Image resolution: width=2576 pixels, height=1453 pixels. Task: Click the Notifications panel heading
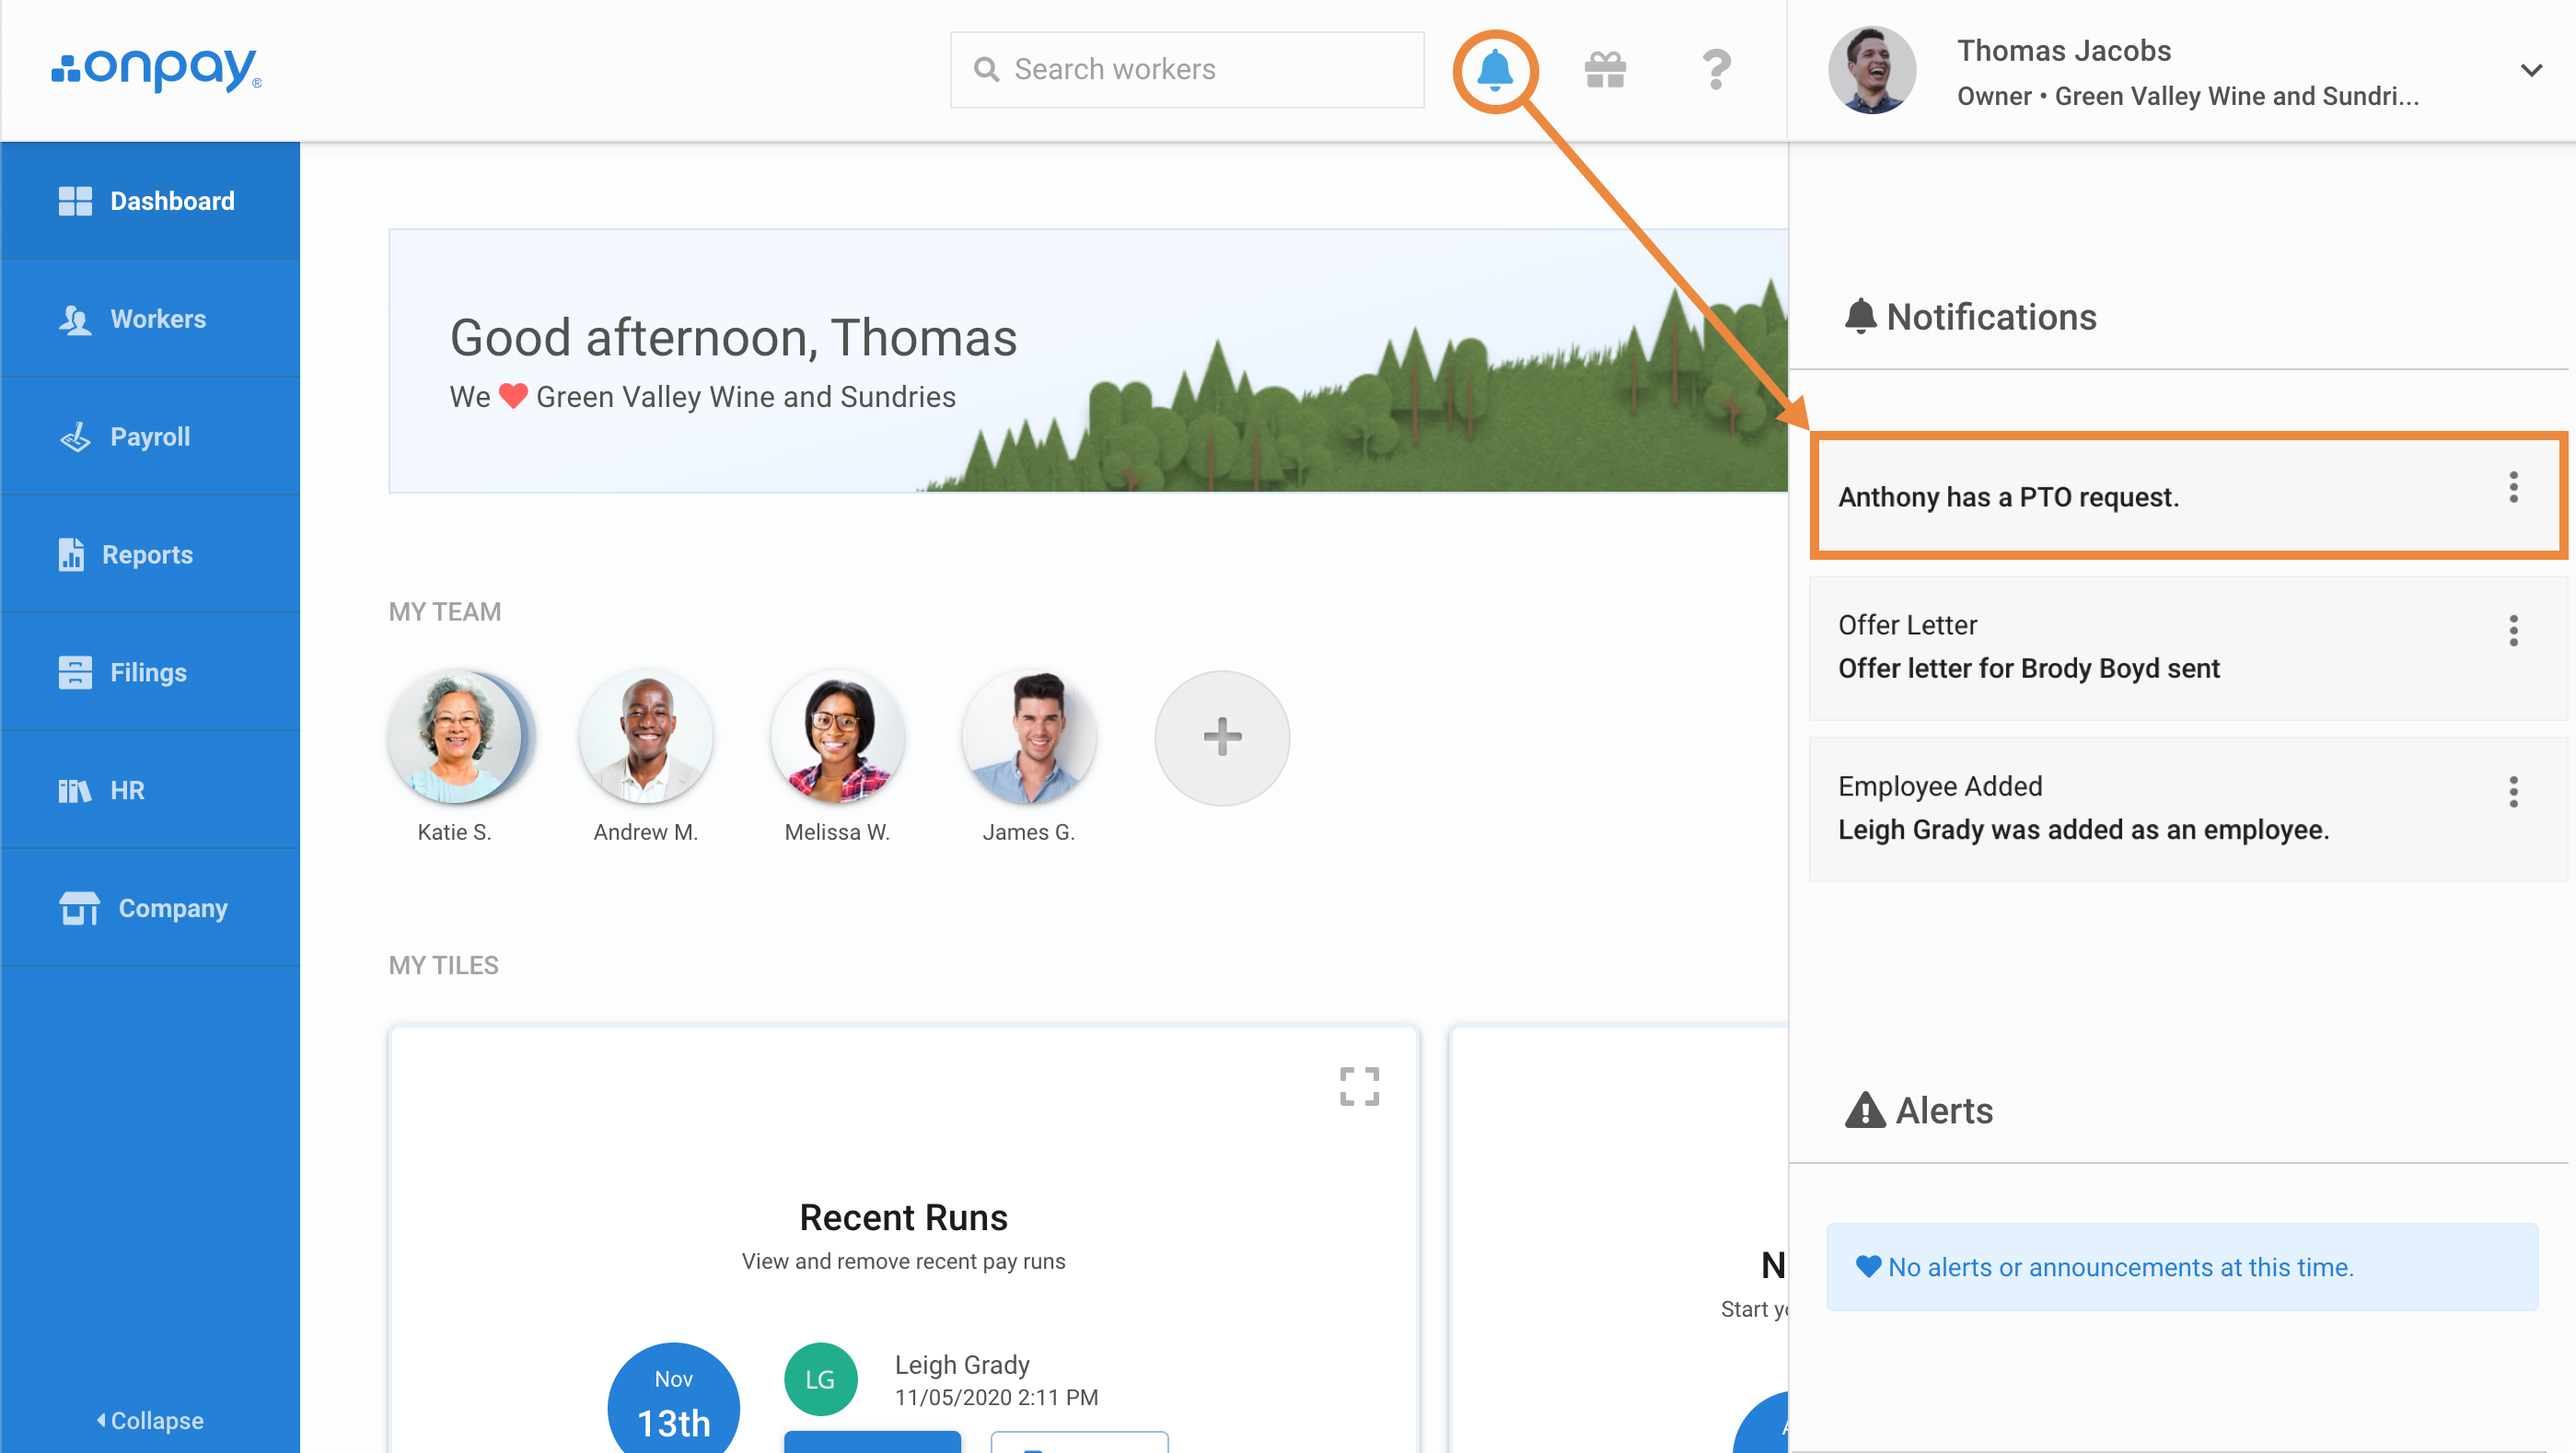[1970, 317]
